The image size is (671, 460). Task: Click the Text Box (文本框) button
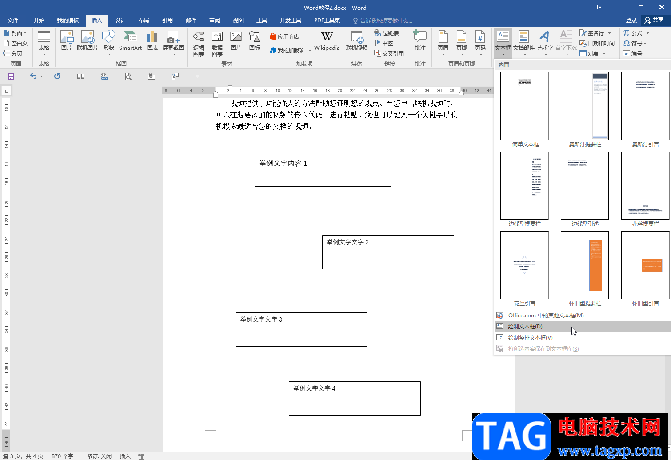[503, 43]
